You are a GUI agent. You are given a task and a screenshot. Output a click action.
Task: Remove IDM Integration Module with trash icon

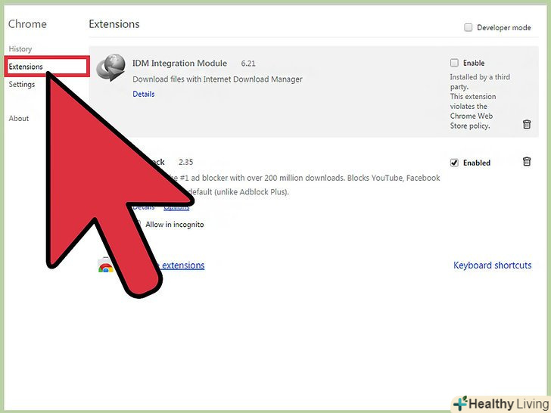527,124
